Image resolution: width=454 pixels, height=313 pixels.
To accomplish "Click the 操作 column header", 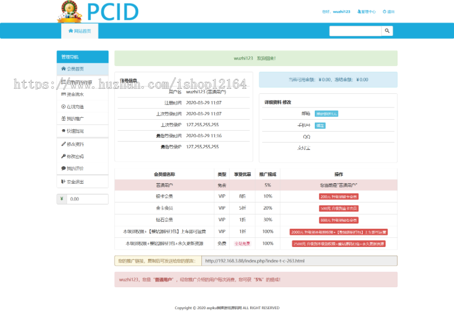I will [x=339, y=174].
